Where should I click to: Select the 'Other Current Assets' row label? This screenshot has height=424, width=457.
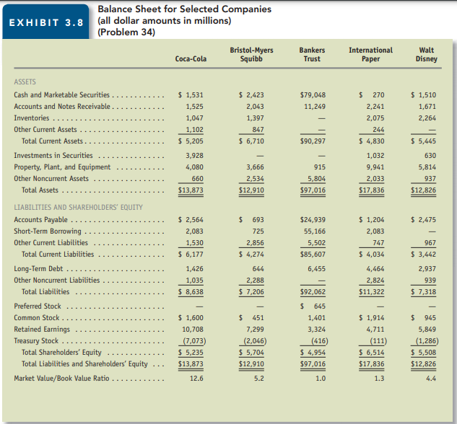click(x=45, y=130)
